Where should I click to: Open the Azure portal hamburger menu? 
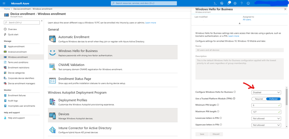tap(4, 3)
